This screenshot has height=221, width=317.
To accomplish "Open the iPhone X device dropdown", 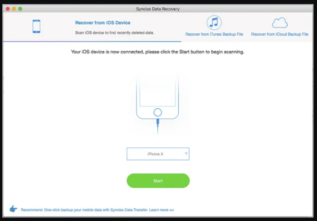I will coord(158,154).
